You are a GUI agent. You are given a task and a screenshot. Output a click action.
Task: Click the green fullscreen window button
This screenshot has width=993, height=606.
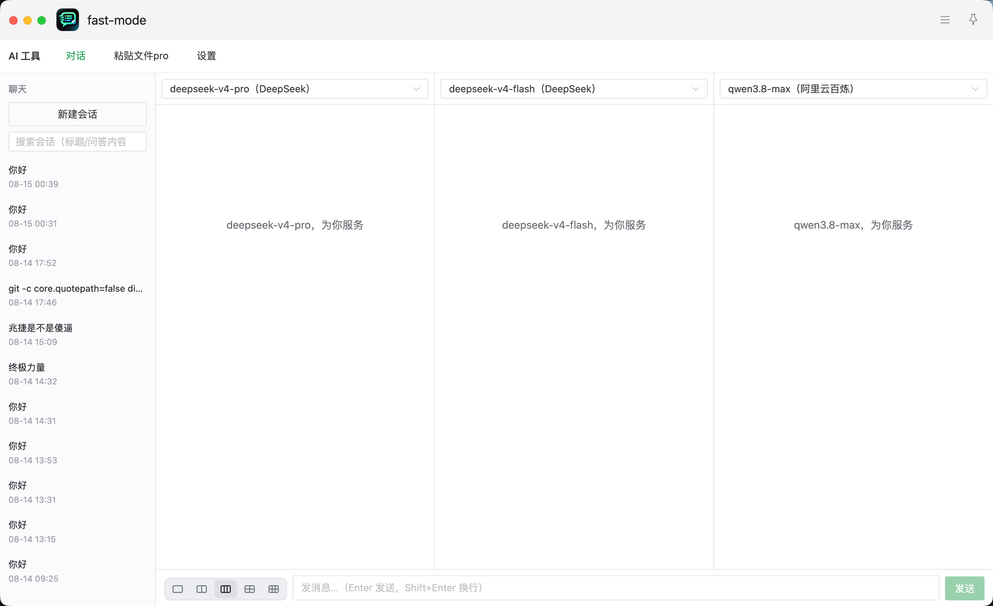pyautogui.click(x=42, y=20)
